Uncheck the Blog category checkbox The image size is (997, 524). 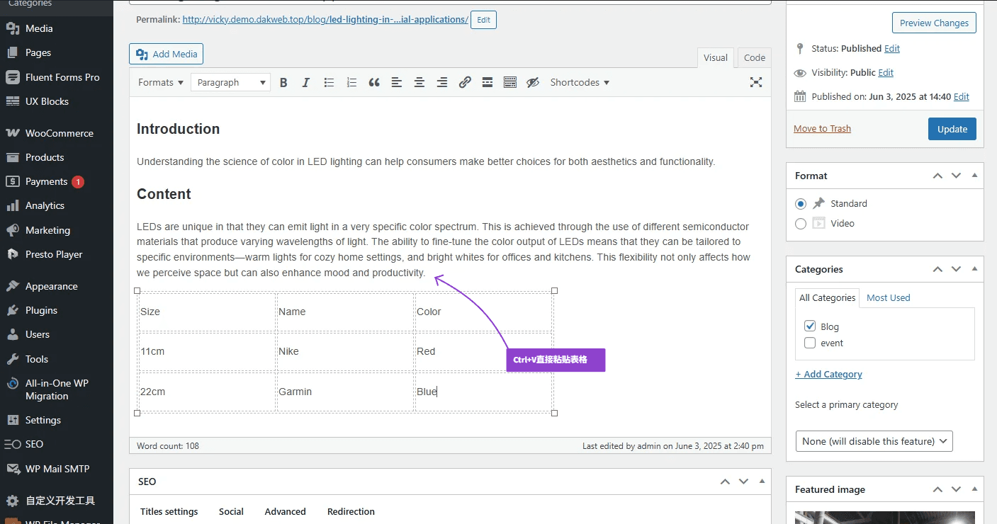(810, 326)
